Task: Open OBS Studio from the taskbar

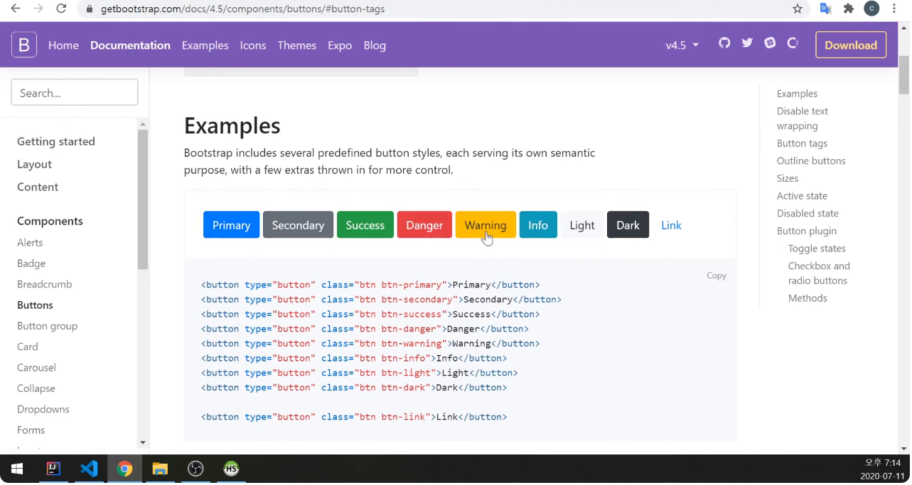Action: [195, 469]
